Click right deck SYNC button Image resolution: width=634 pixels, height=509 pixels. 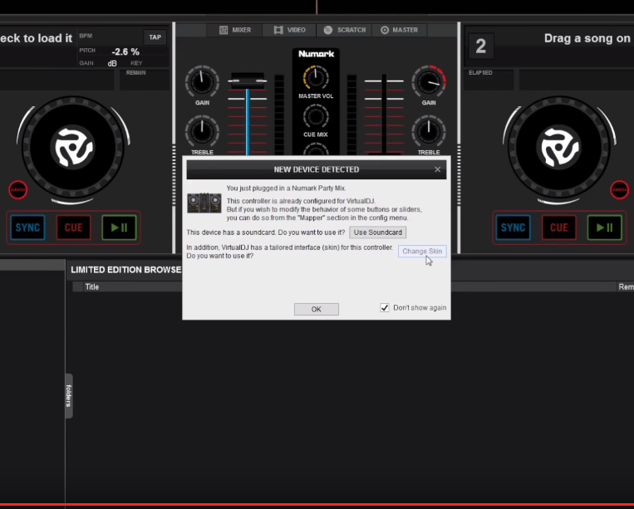coord(514,228)
